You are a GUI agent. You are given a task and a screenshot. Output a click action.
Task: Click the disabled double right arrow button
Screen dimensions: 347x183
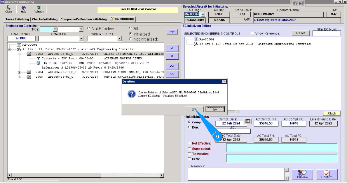click(172, 74)
